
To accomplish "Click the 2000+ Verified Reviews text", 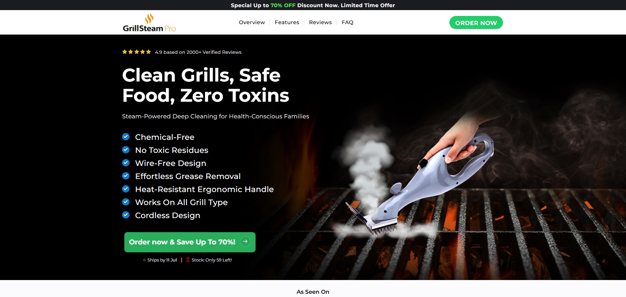I will pos(214,52).
